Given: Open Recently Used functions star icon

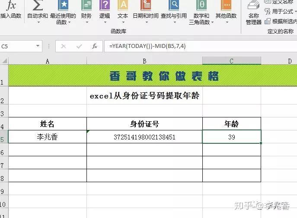Looking at the screenshot, I should point(63,5).
